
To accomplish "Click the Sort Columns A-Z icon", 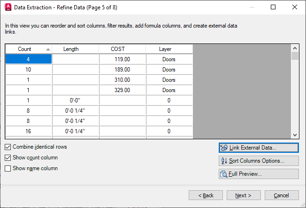I will [224, 161].
